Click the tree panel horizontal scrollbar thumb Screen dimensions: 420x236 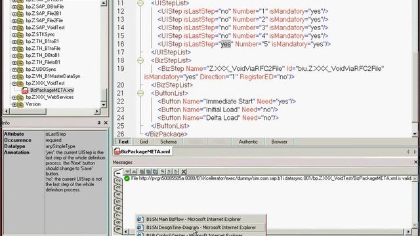tap(28, 111)
